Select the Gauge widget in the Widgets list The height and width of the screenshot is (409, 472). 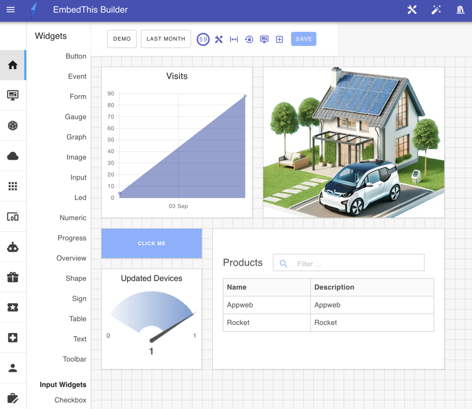point(75,117)
